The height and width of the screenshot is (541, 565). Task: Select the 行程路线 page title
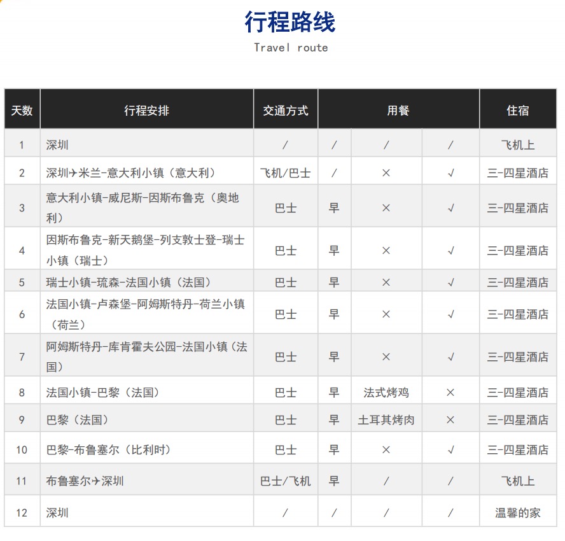click(290, 22)
